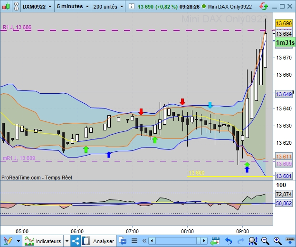Click the 72,874 indicator value label
The width and height of the screenshot is (296, 247).
point(284,194)
